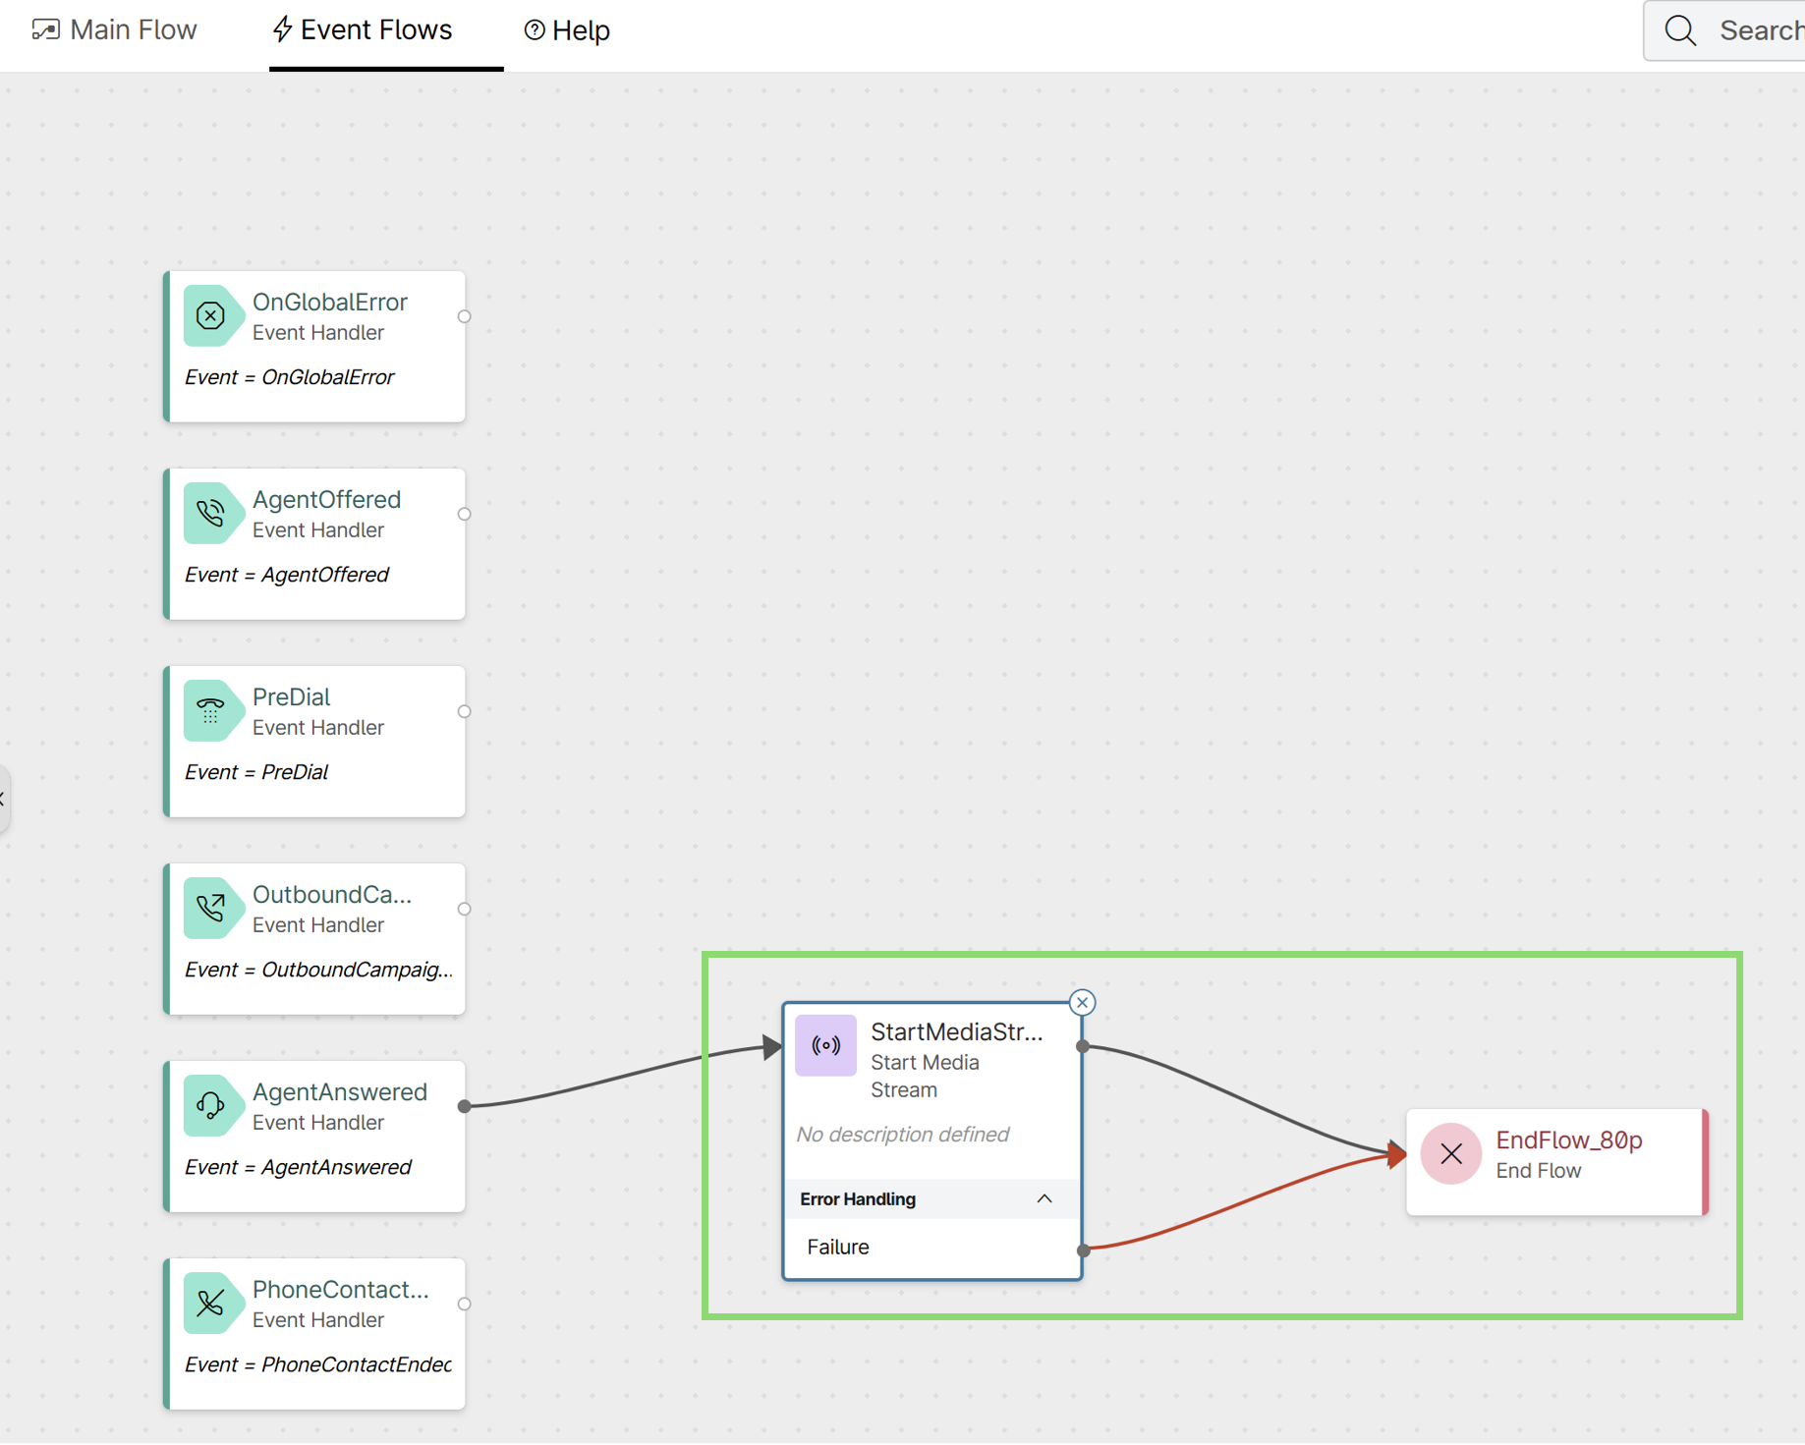Click the PreDial output connector port

[x=465, y=711]
